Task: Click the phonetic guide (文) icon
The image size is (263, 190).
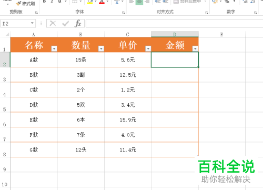Action: pyautogui.click(x=117, y=2)
